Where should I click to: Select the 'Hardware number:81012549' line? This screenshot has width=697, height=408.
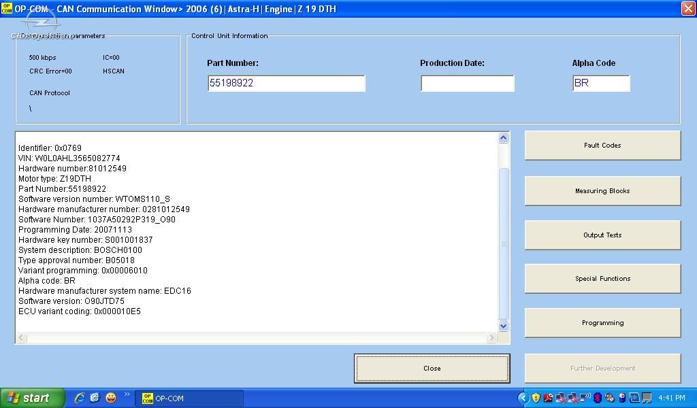click(x=72, y=168)
